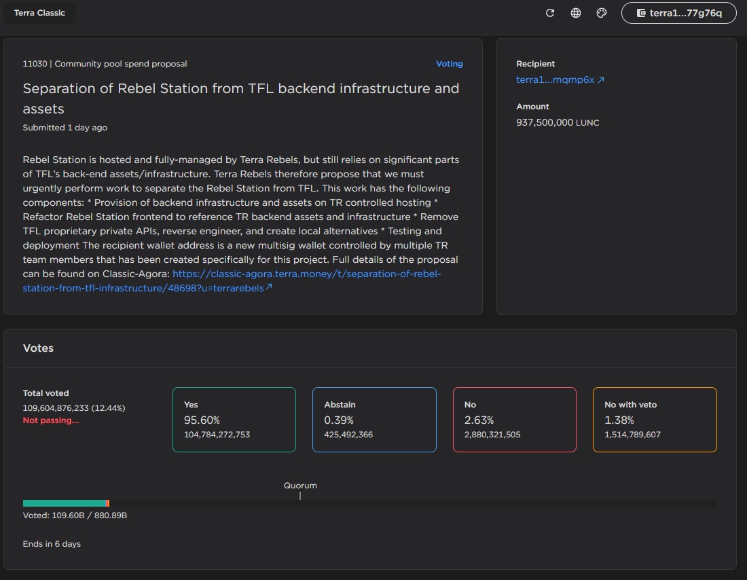Click the total voted 109,604,876,233 (12.44%) value

(x=74, y=408)
